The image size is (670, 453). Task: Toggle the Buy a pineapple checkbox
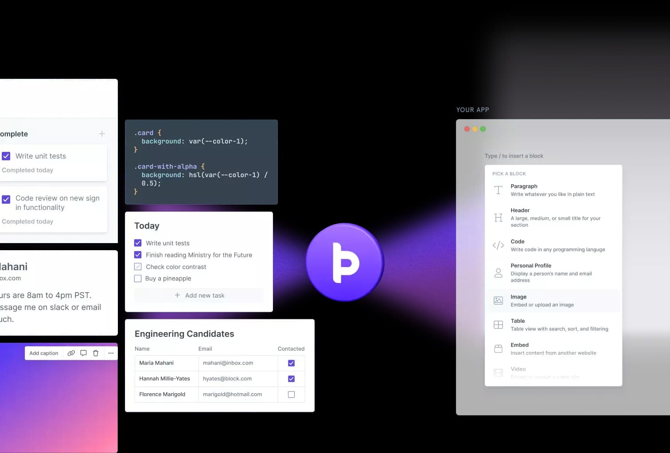tap(138, 279)
